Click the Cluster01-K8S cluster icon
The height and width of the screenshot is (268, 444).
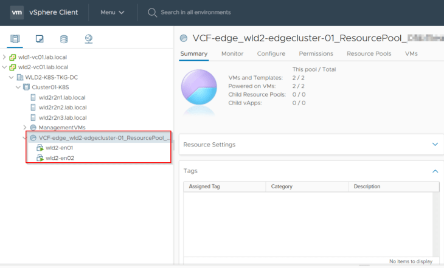tap(26, 87)
